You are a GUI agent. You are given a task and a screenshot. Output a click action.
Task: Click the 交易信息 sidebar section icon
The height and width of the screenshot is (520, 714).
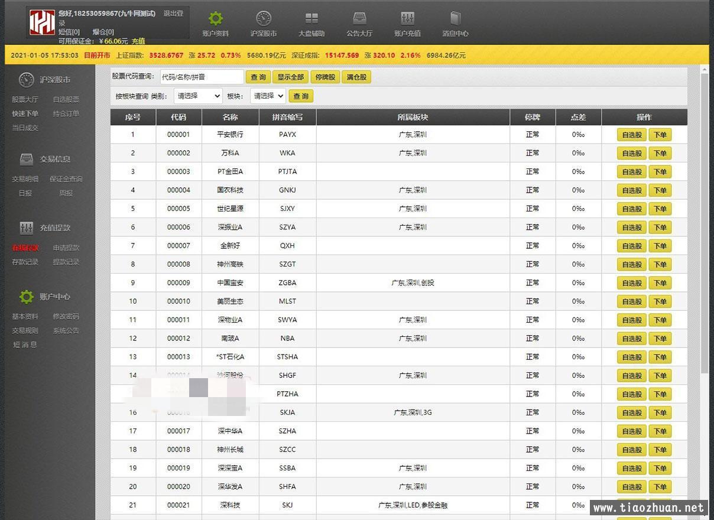(27, 159)
